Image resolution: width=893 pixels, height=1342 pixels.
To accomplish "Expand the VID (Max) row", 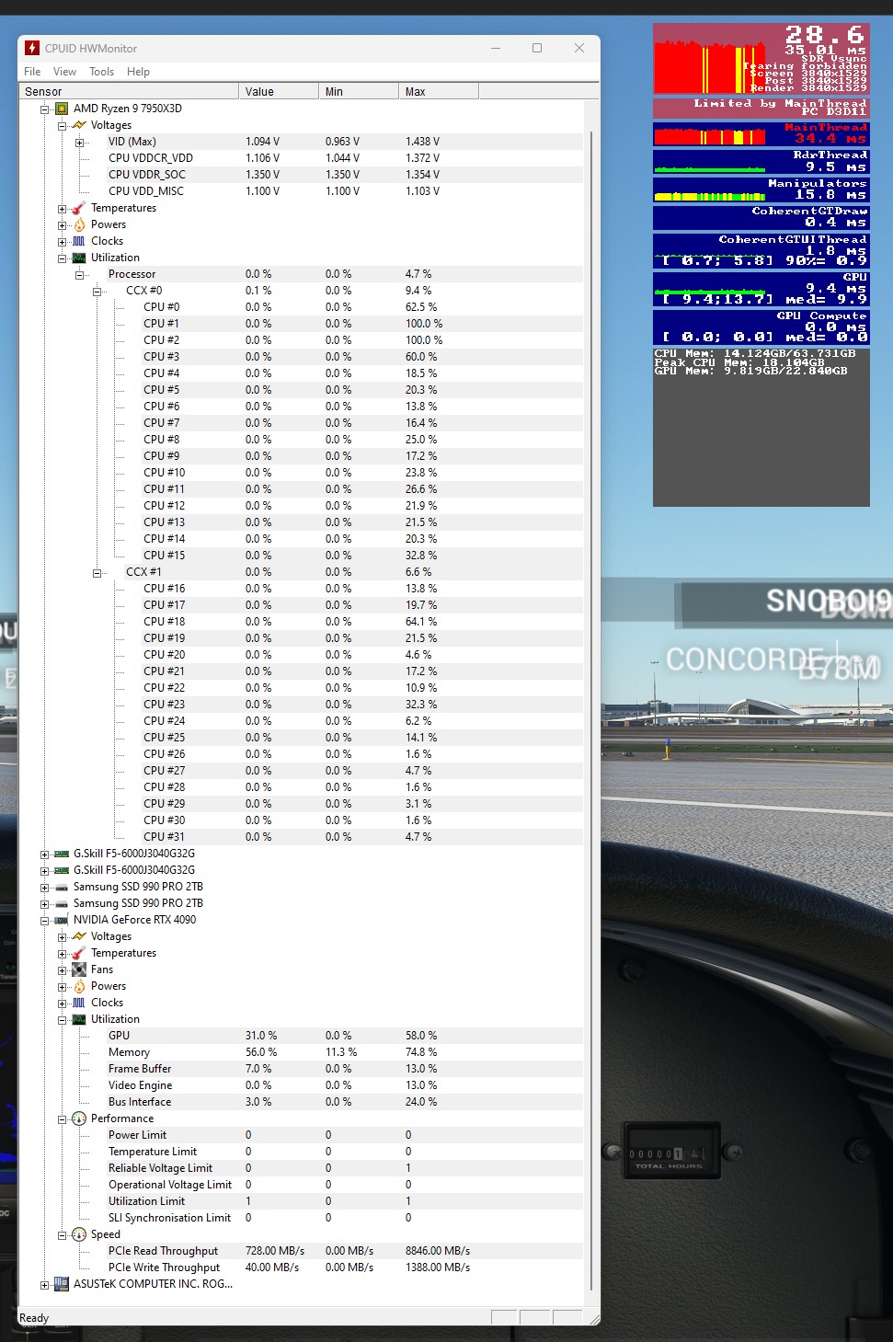I will (79, 142).
